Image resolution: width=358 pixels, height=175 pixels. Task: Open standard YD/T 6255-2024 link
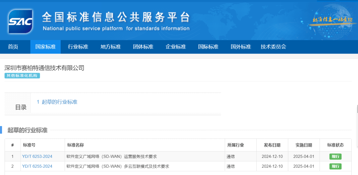click(37, 166)
